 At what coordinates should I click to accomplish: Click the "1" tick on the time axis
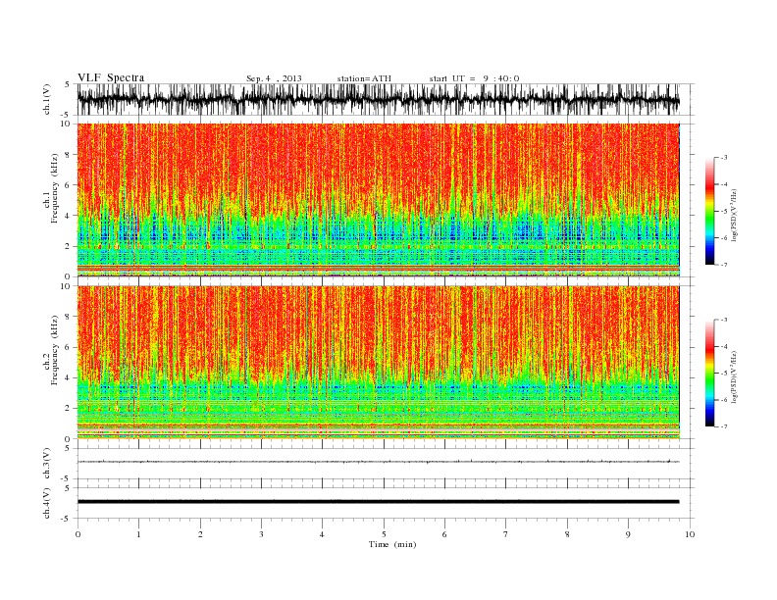coord(138,534)
